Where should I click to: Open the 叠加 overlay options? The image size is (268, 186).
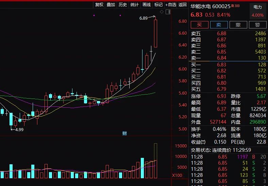[x=111, y=4]
